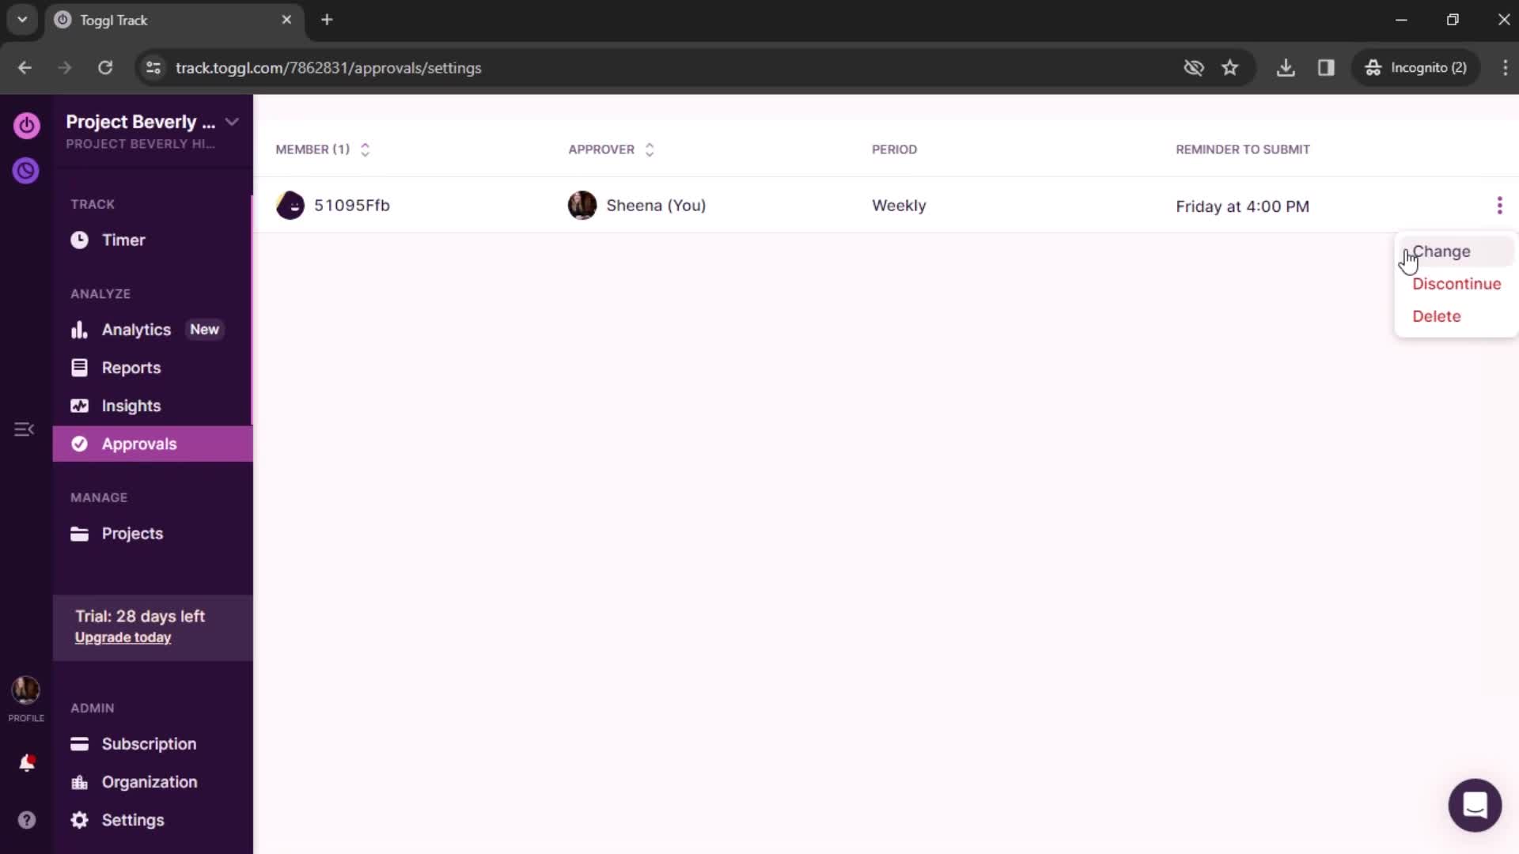This screenshot has height=854, width=1519.
Task: Click the three-dot options menu button
Action: pyautogui.click(x=1499, y=206)
